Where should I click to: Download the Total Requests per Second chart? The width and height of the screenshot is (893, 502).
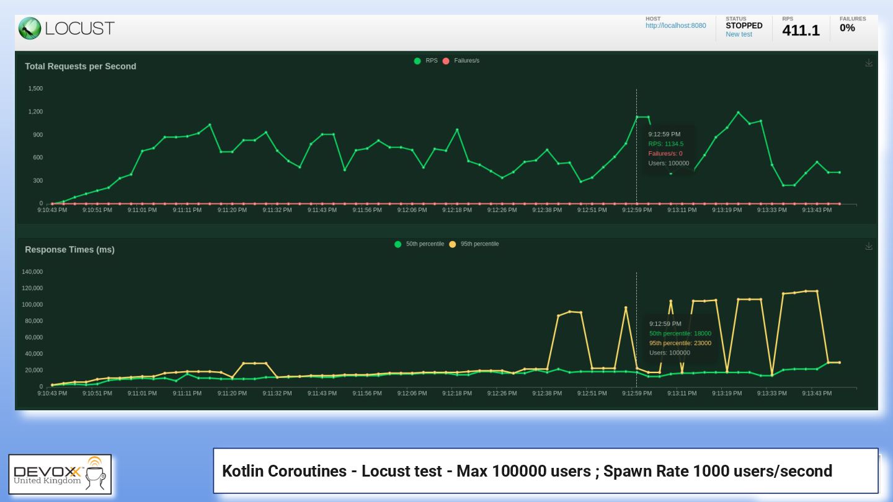coord(869,63)
